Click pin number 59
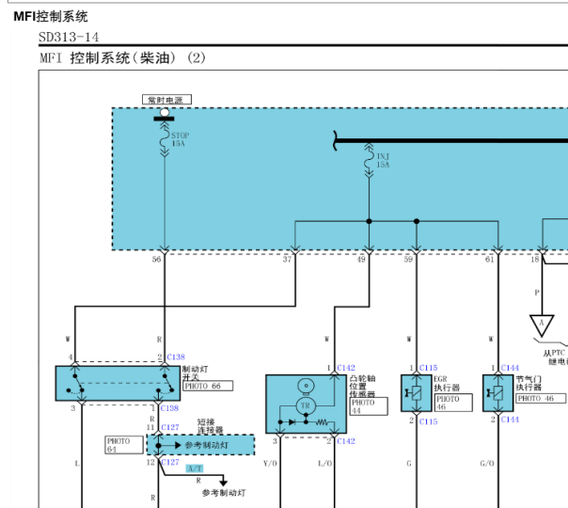 (x=408, y=259)
